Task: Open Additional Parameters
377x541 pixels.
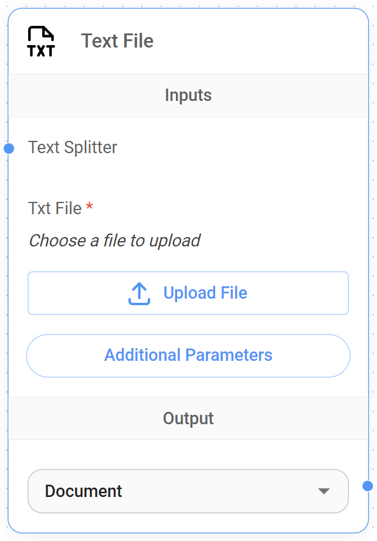Action: [188, 355]
